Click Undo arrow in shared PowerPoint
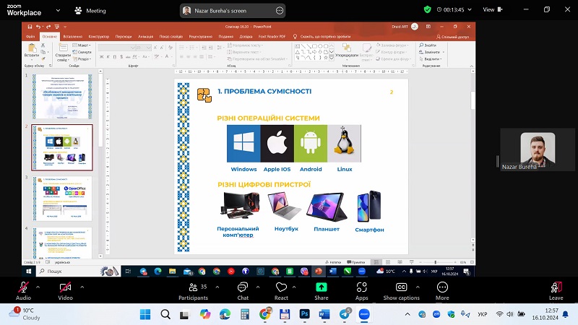 coord(38,27)
